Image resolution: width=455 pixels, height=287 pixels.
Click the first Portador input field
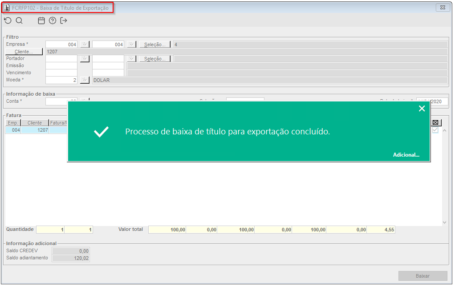tap(61, 59)
